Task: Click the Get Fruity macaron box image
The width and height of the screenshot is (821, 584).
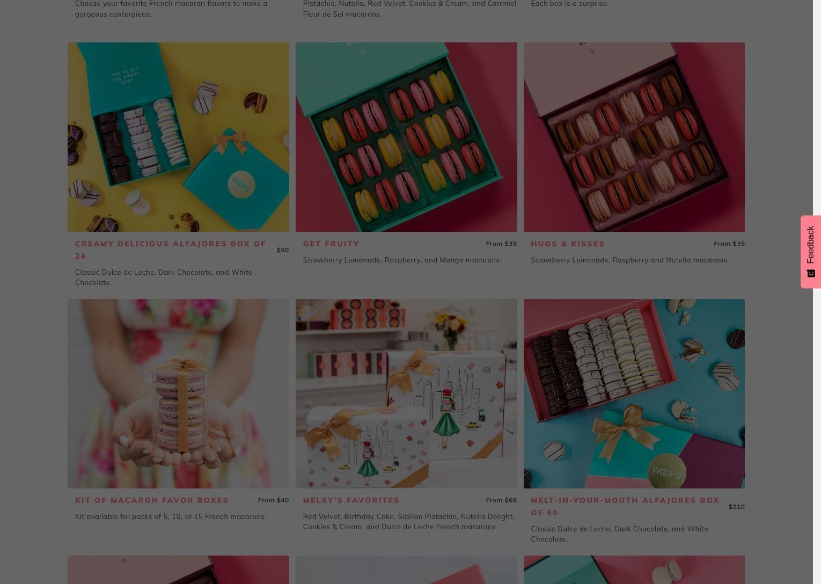Action: pyautogui.click(x=406, y=137)
